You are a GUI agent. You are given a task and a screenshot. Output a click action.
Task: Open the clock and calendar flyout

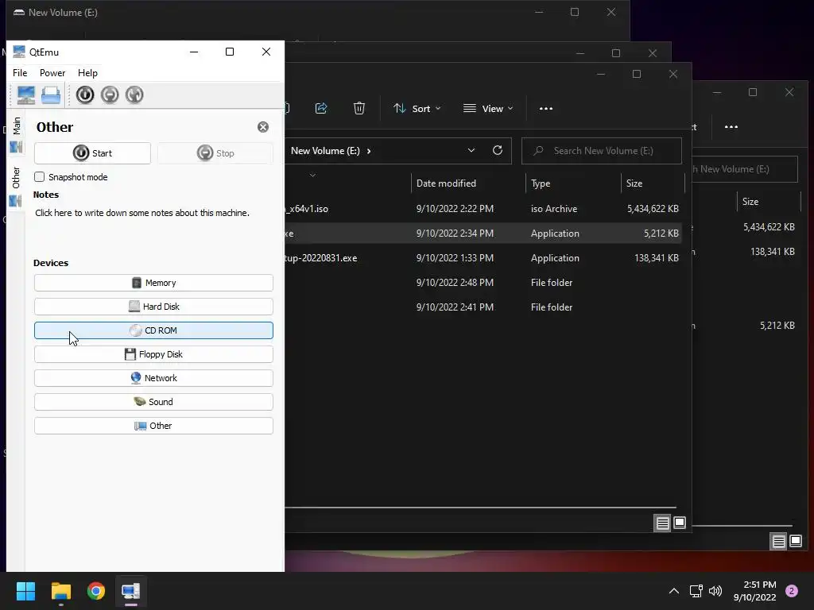click(755, 591)
